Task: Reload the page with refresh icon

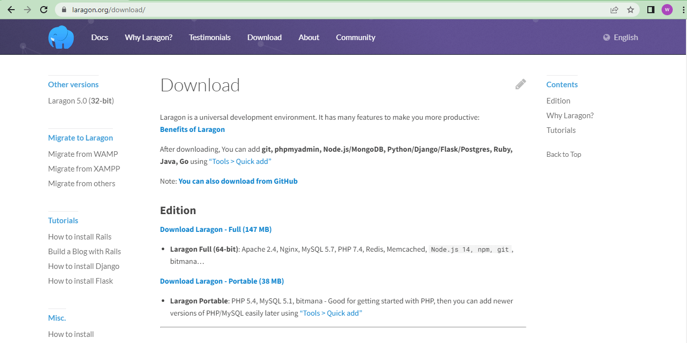Action: (44, 10)
